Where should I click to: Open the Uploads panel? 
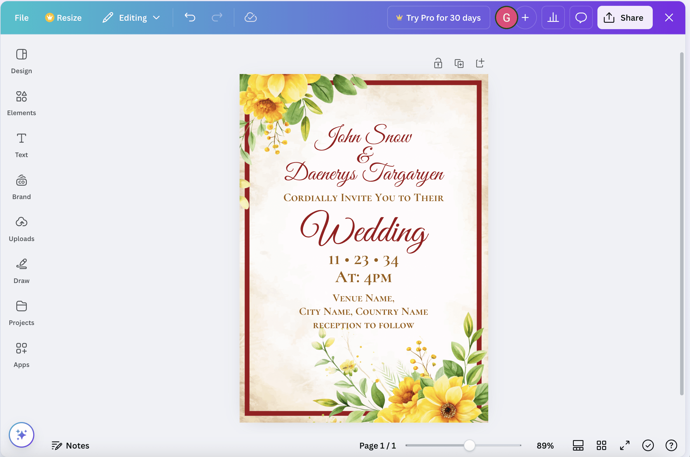coord(21,229)
